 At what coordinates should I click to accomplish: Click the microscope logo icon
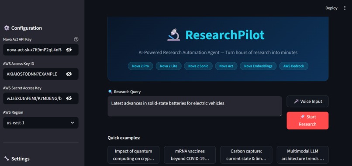pos(174,35)
